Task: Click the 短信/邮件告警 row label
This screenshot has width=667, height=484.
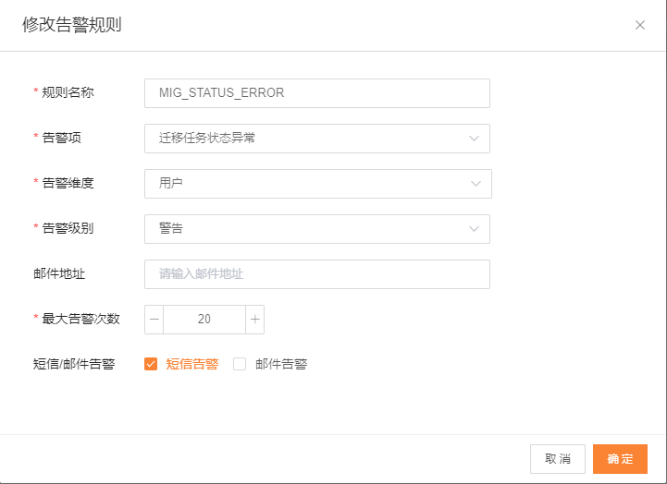Action: pos(73,364)
